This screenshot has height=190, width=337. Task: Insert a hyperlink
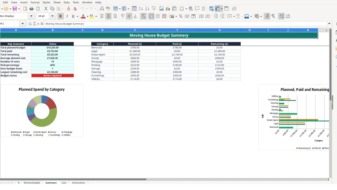pyautogui.click(x=191, y=9)
